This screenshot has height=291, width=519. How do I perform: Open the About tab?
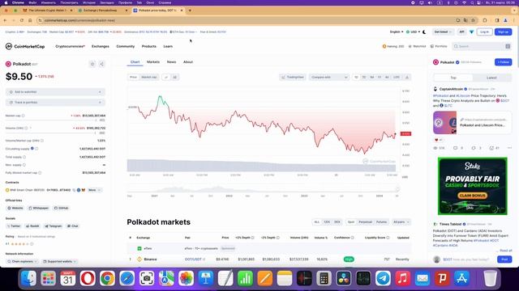click(x=188, y=62)
